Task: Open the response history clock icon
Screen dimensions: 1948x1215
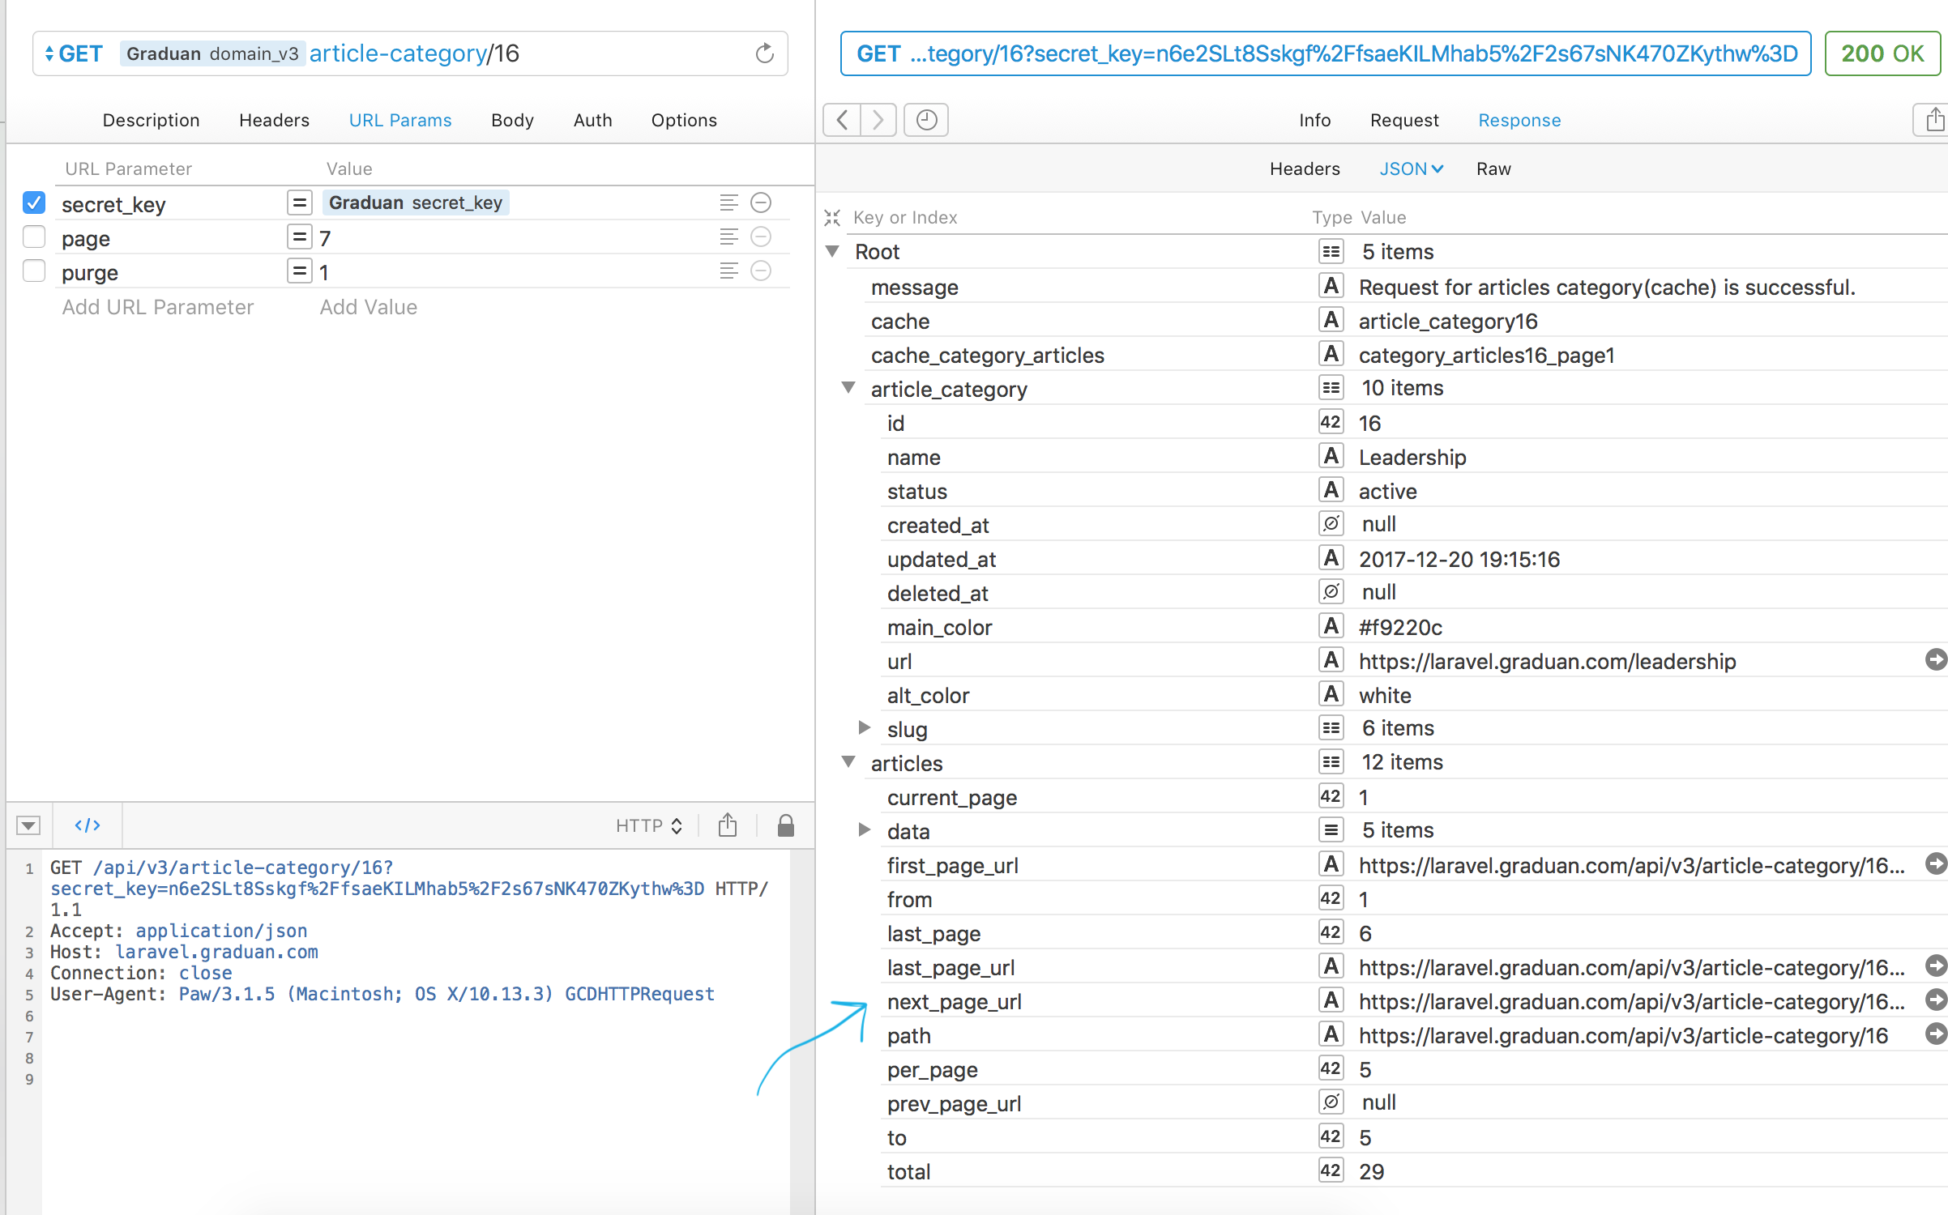Action: [x=926, y=120]
